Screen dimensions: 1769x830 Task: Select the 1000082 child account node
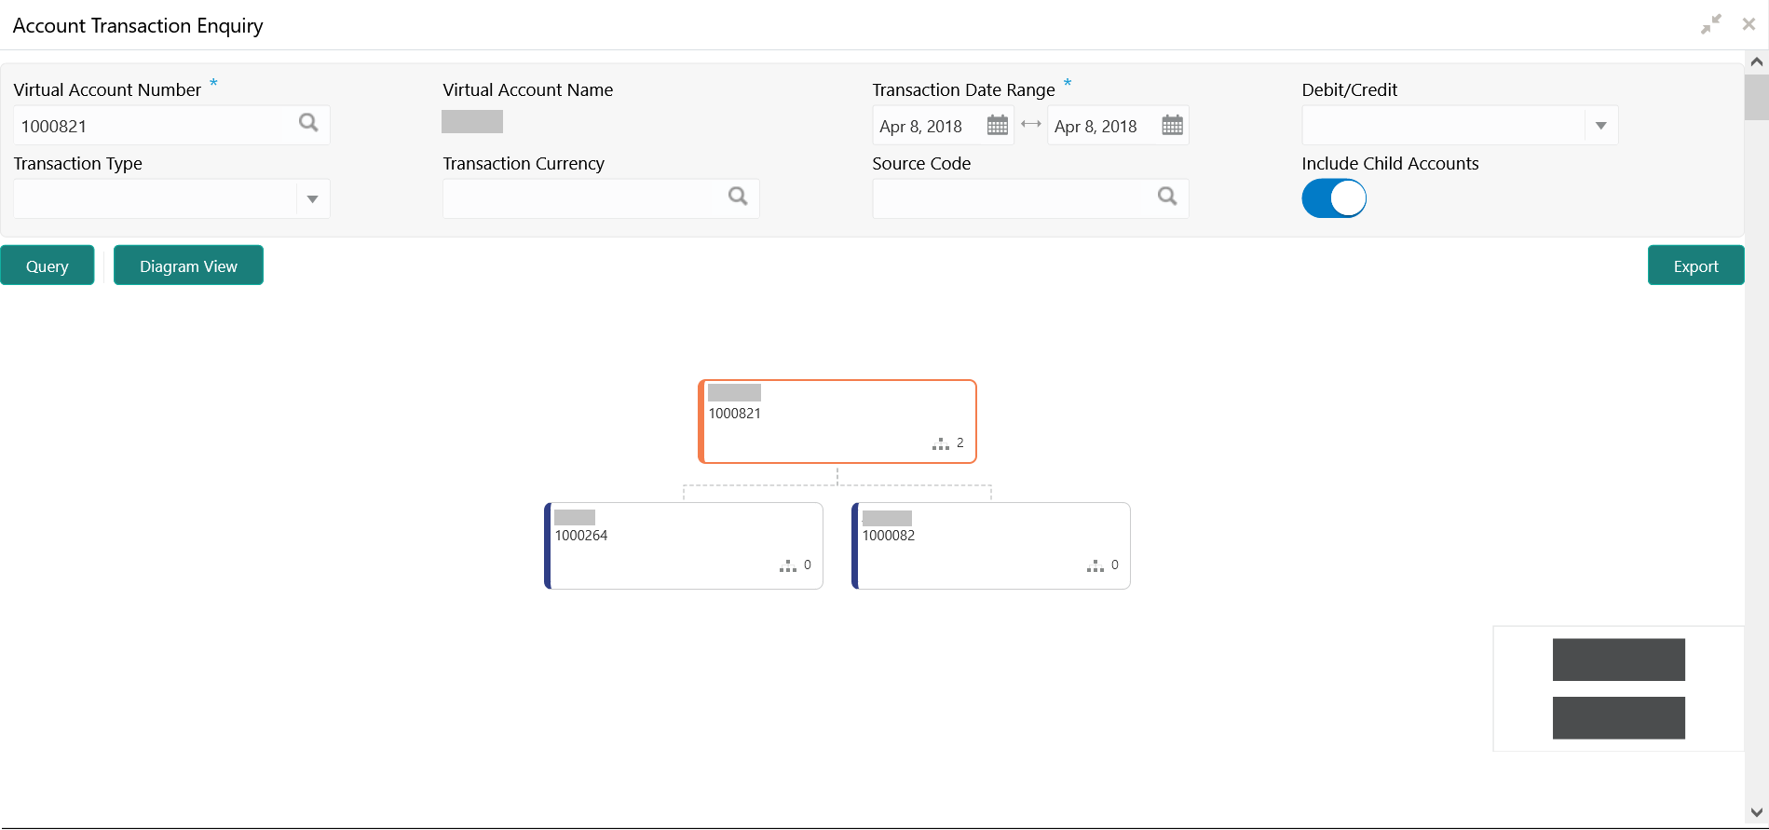coord(991,546)
